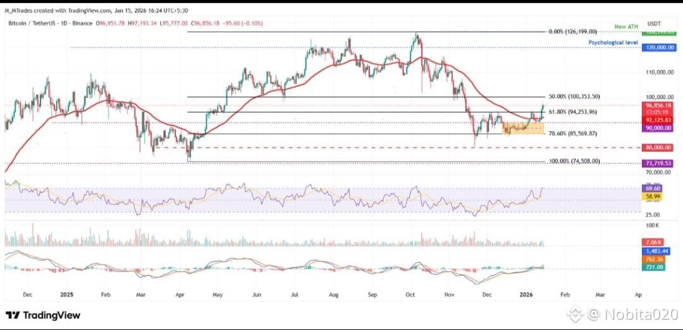Click the 'Aug' label on the time axis
This screenshot has width=683, height=330.
[333, 295]
